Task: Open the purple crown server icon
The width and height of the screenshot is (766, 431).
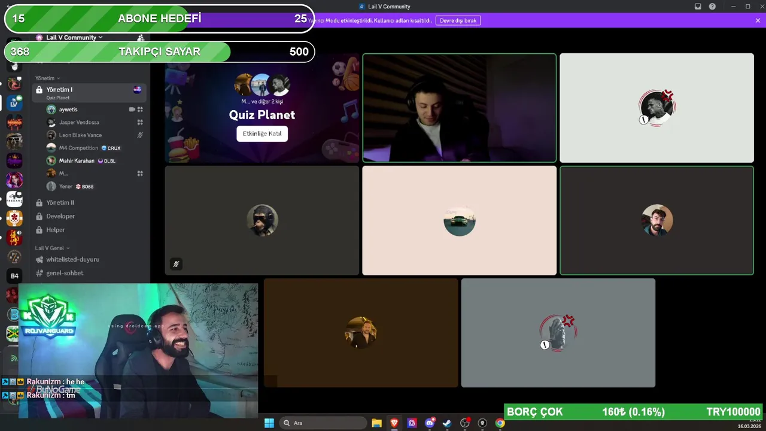Action: pyautogui.click(x=14, y=160)
